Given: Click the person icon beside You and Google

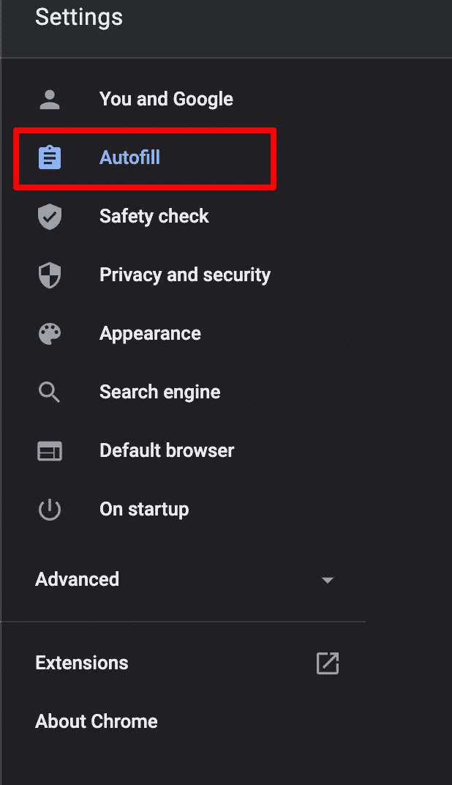Looking at the screenshot, I should point(49,99).
